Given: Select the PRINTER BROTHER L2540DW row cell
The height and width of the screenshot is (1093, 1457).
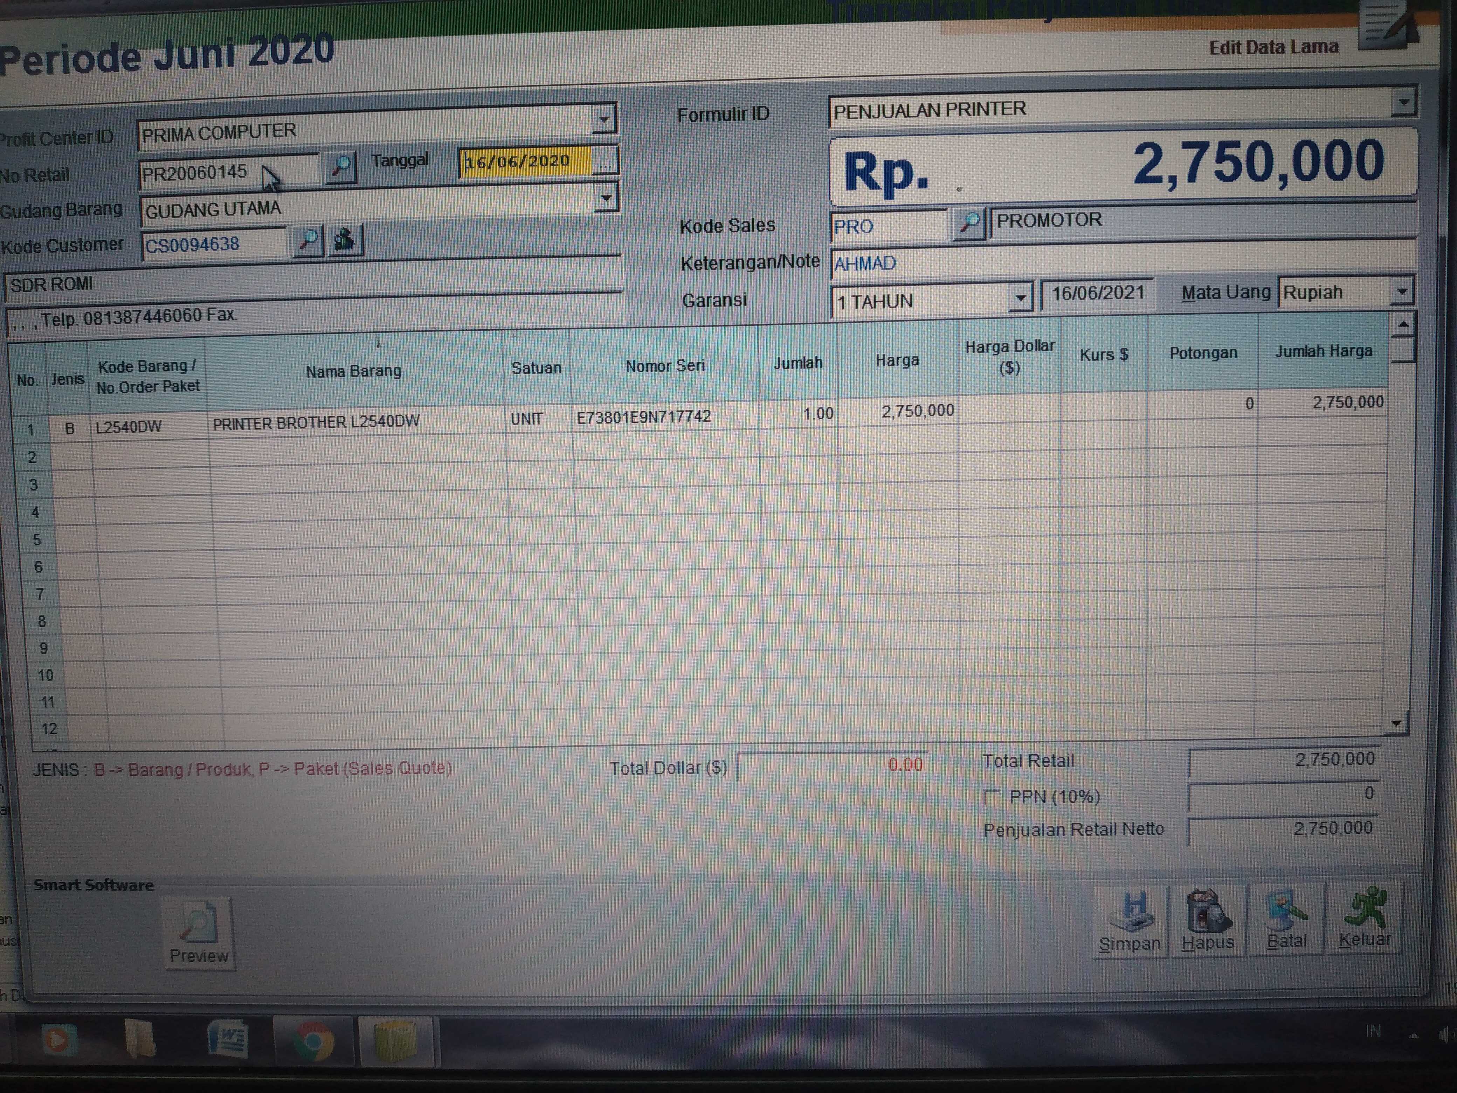Looking at the screenshot, I should (316, 422).
